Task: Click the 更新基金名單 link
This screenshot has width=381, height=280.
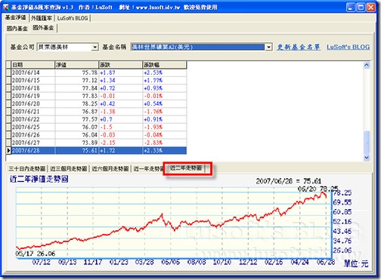Action: [299, 47]
